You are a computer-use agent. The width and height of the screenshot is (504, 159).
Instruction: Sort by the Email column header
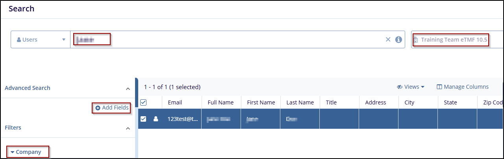175,102
